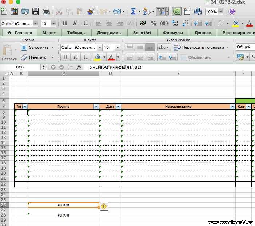Open the abc text orientation dropdown

[x=164, y=47]
